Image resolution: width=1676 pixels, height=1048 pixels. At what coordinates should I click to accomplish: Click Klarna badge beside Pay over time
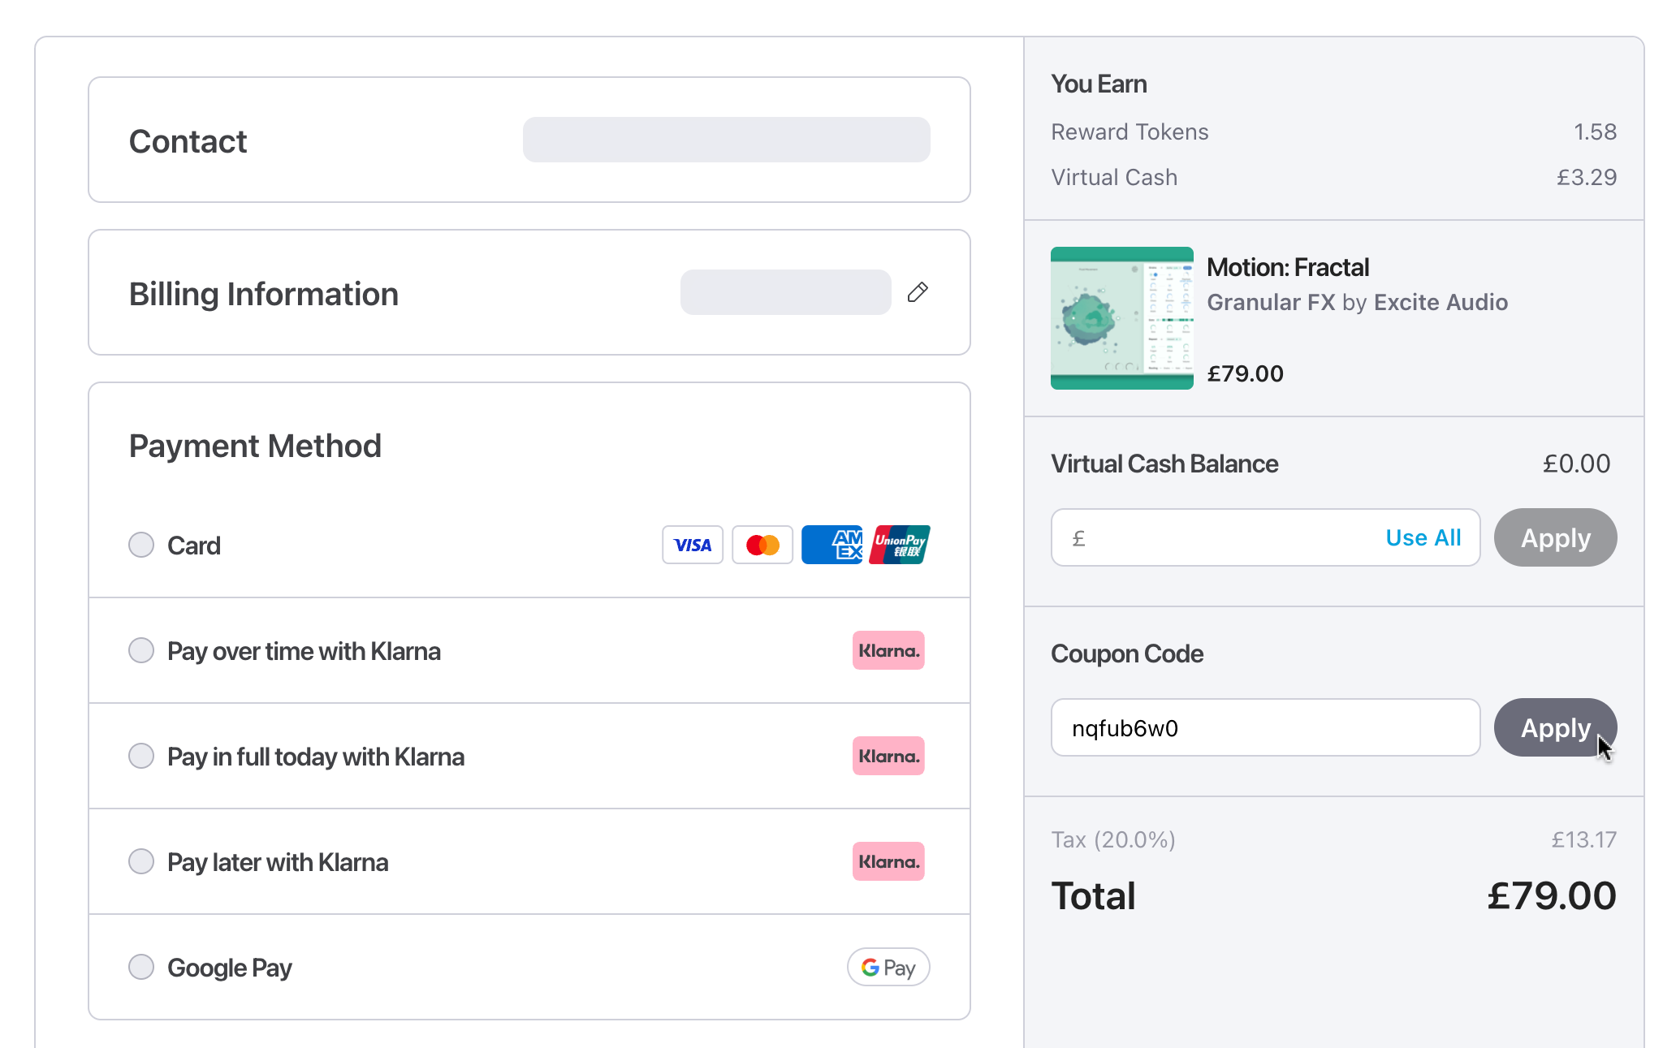click(888, 650)
